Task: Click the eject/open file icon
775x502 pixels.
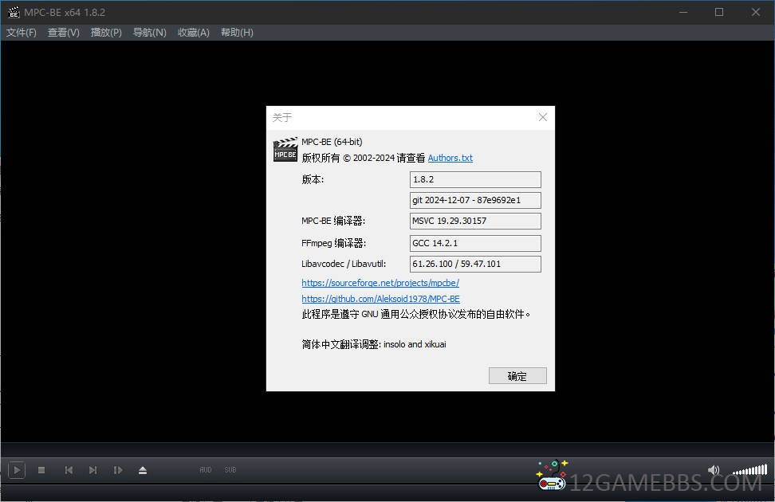Action: pyautogui.click(x=143, y=470)
